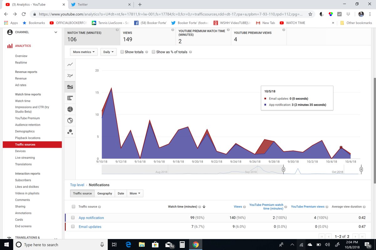The width and height of the screenshot is (376, 250).
Task: Select the Date tab
Action: (x=121, y=193)
